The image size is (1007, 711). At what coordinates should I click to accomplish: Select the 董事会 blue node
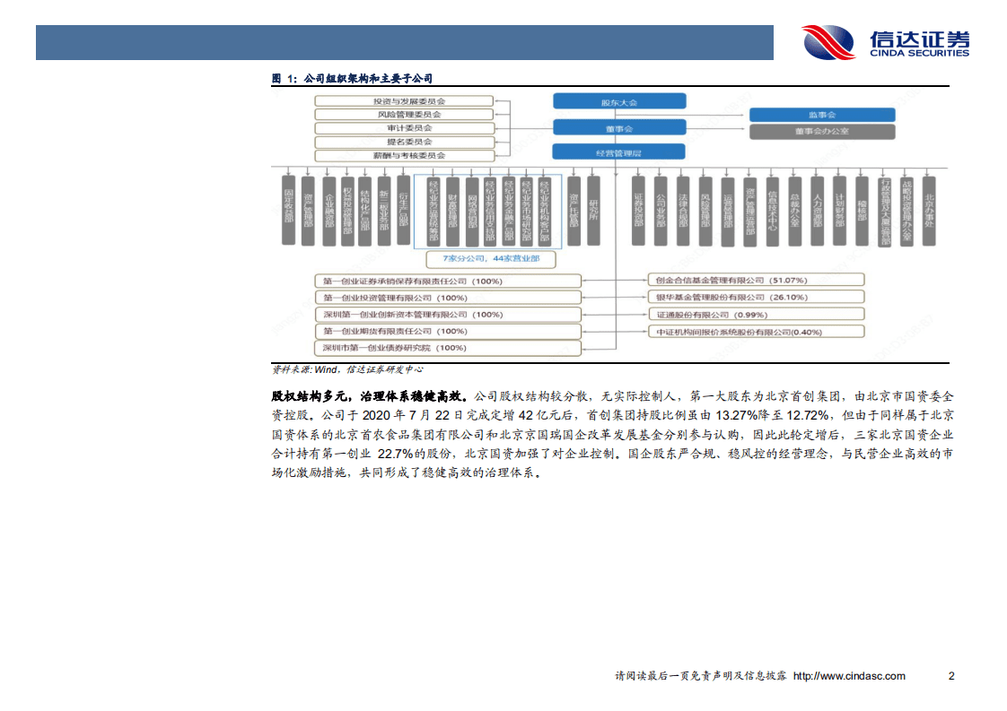pos(621,127)
